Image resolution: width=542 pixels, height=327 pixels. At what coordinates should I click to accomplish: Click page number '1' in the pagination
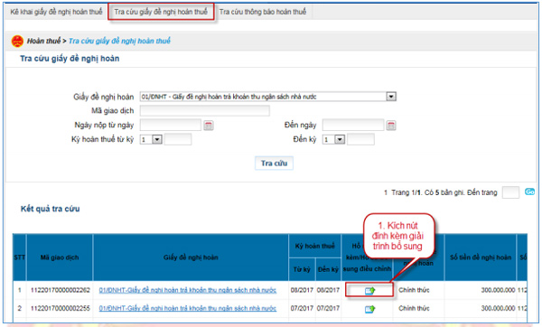386,192
